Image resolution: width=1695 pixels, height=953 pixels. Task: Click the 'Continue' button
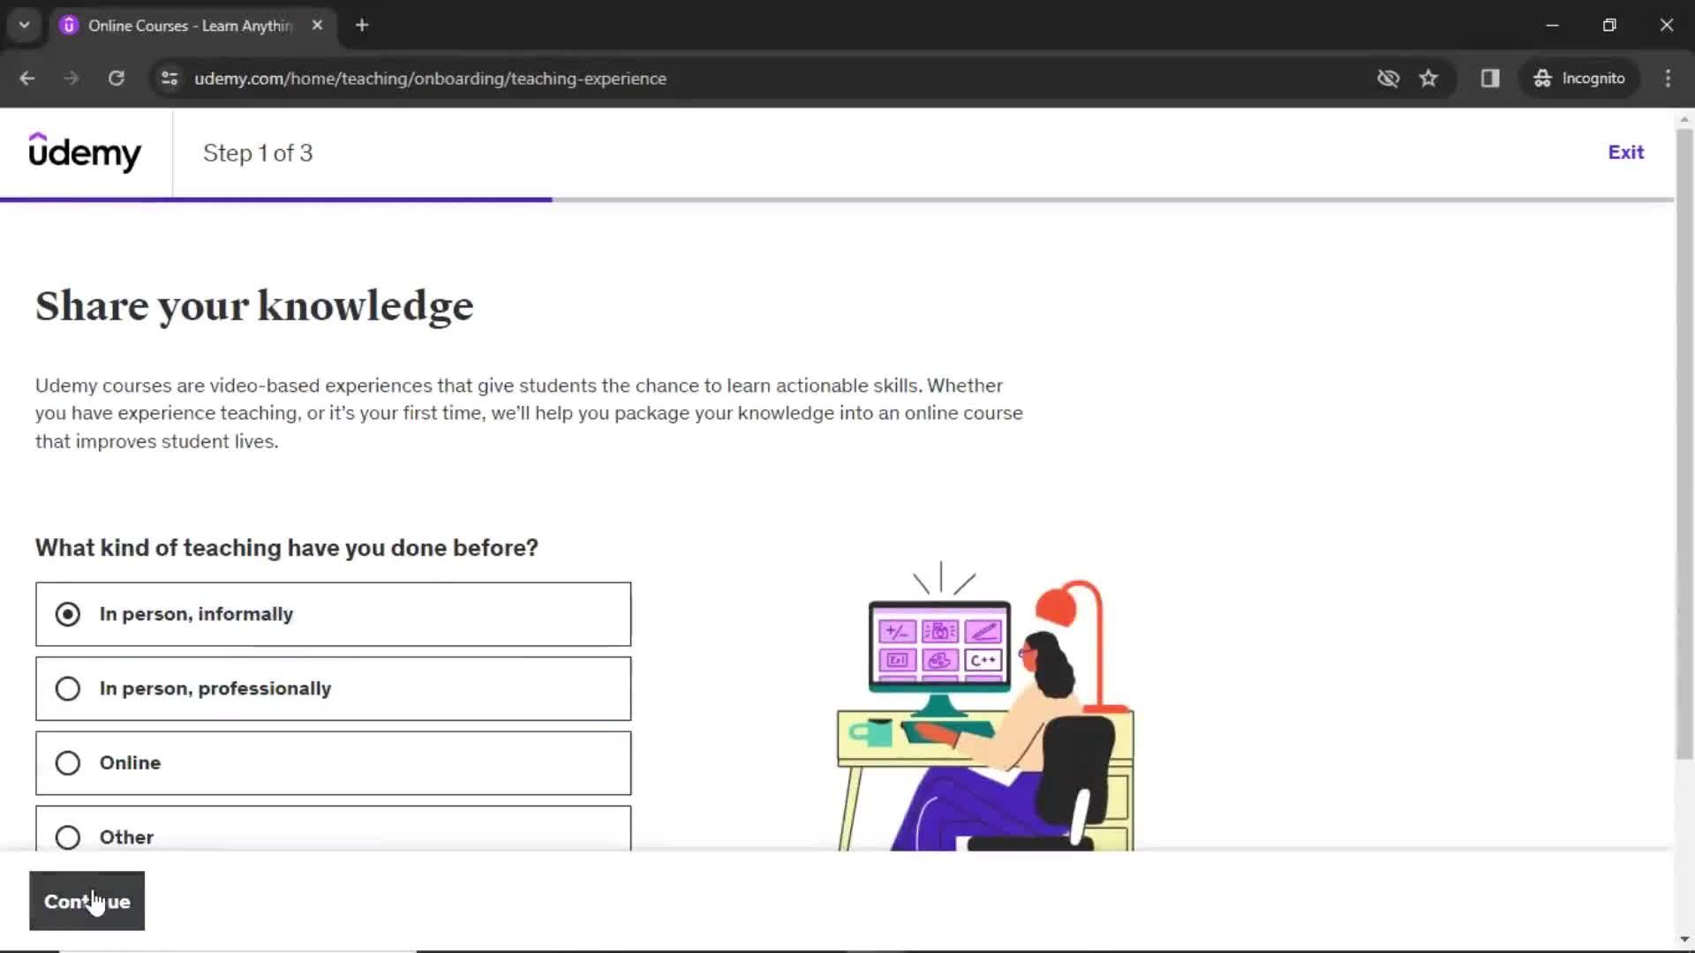[x=87, y=901]
